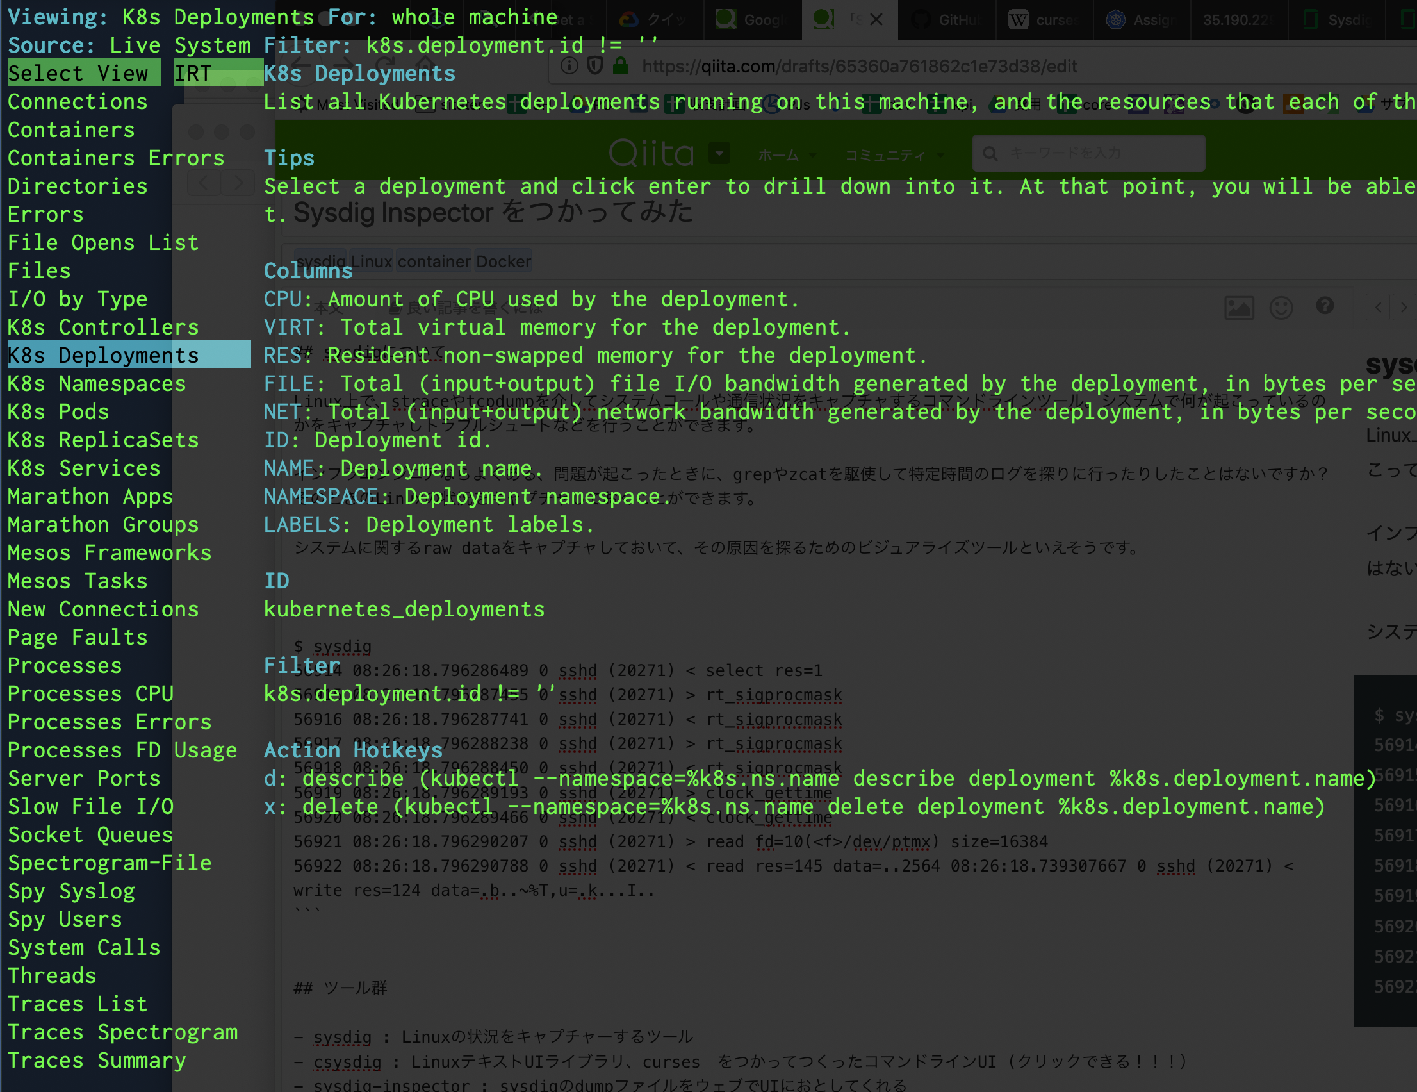This screenshot has height=1092, width=1417.
Task: Click the right chevron icon beside editor toolbar
Action: coord(1405,308)
